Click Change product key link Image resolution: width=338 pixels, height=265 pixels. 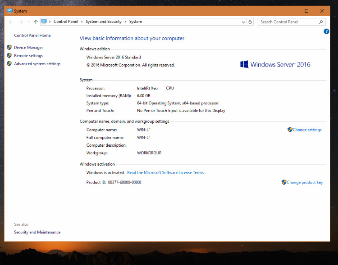[305, 182]
